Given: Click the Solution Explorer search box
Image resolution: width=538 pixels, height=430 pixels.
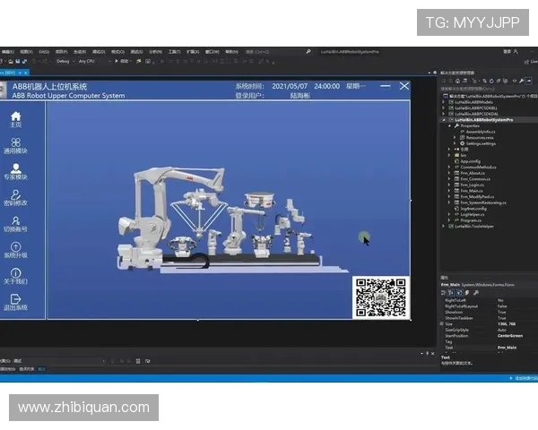Looking at the screenshot, I should (x=487, y=89).
